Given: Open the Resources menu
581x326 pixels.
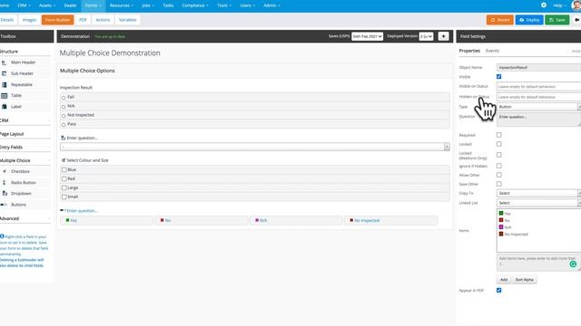Looking at the screenshot, I should point(121,5).
